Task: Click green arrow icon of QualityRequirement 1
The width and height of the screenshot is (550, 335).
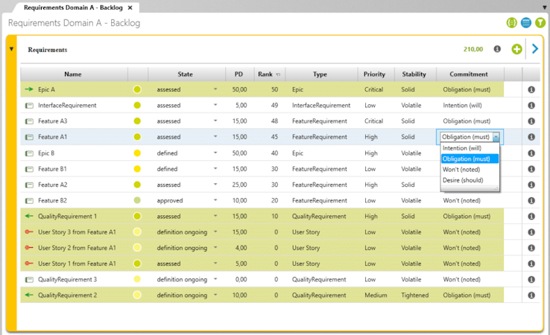Action: 29,216
